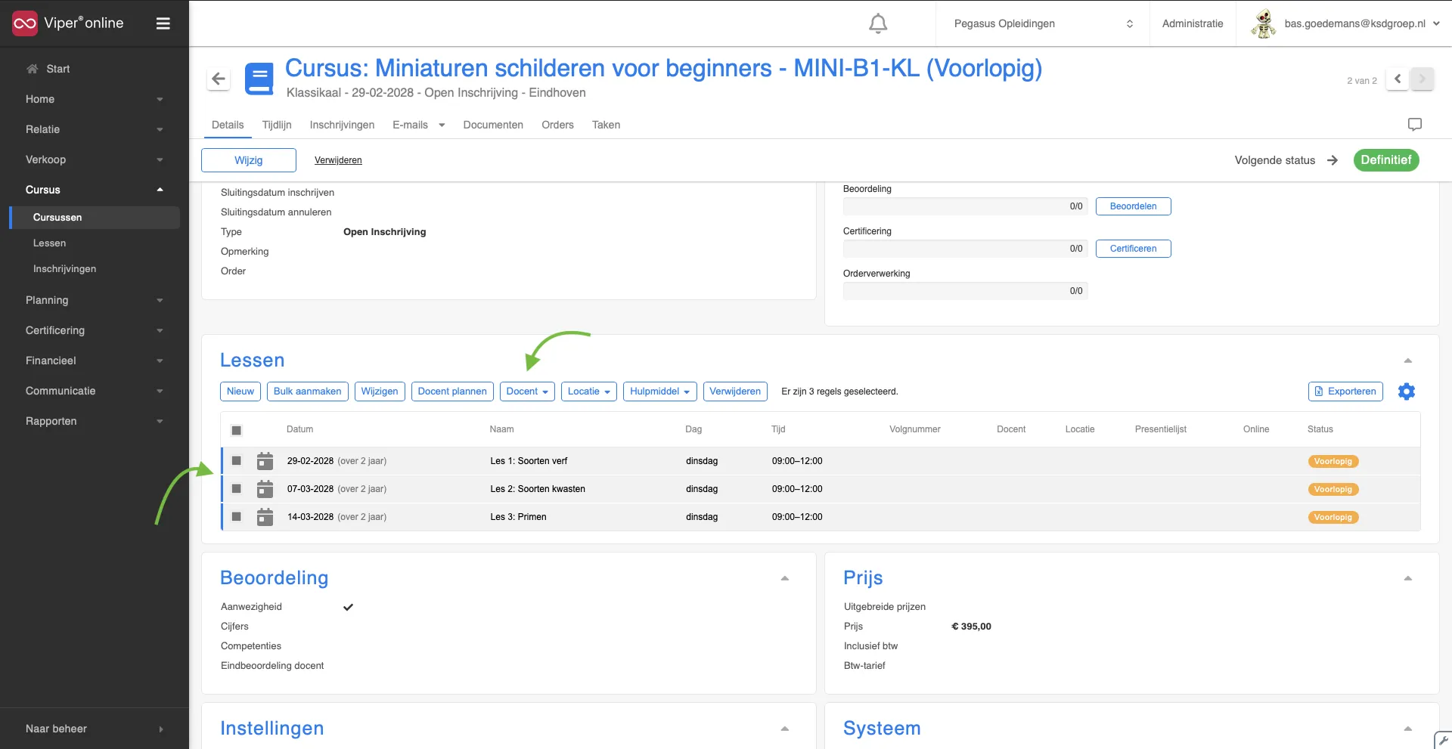This screenshot has width=1452, height=749.
Task: Open the wrench tool icon at bottom corner
Action: 1443,740
